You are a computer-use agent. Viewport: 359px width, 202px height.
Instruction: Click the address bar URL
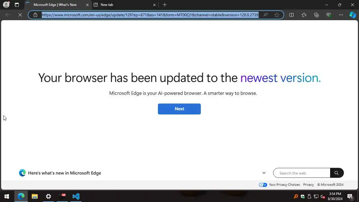click(x=150, y=15)
